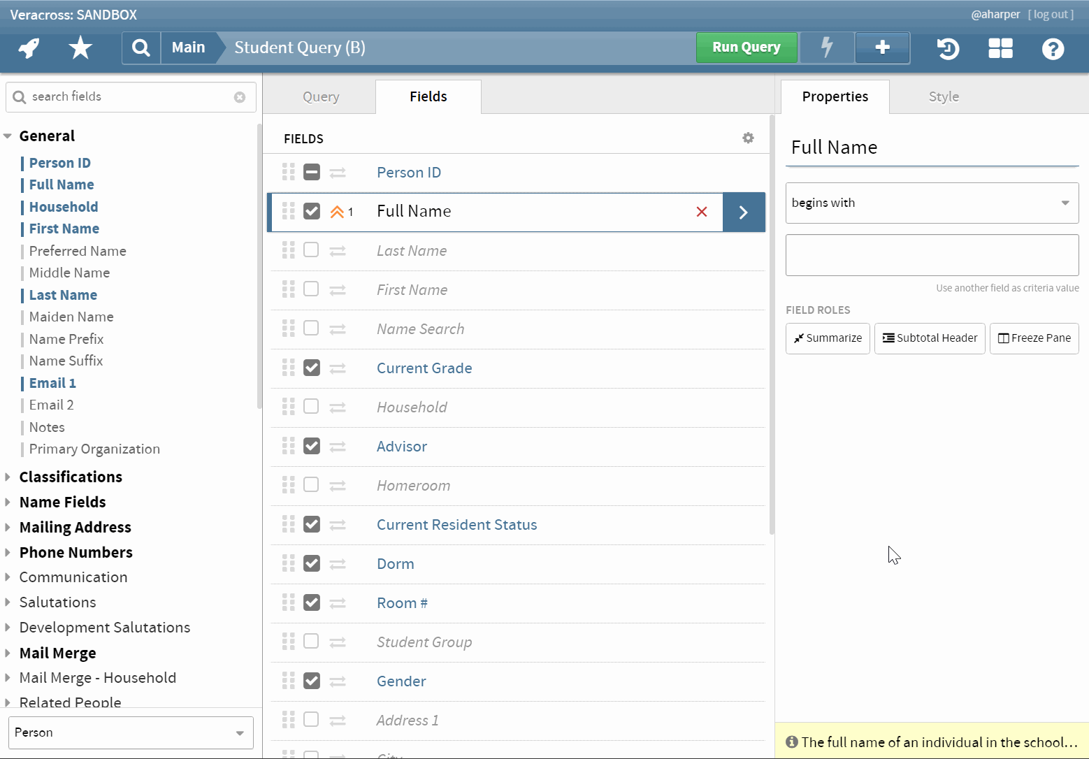The image size is (1089, 759).
Task: Click the Freeze Pane button
Action: [1034, 338]
